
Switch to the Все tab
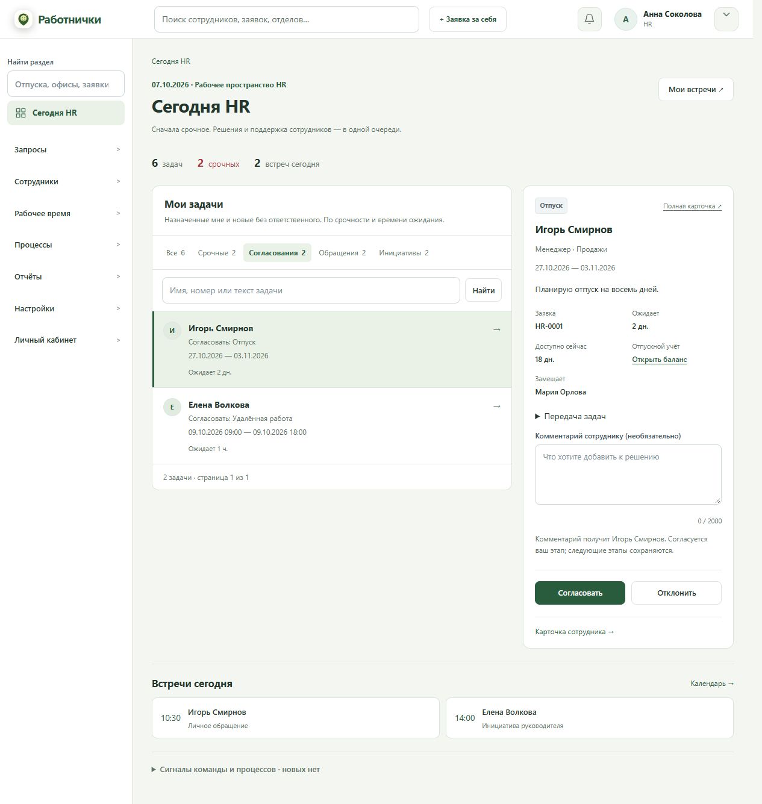click(x=175, y=253)
